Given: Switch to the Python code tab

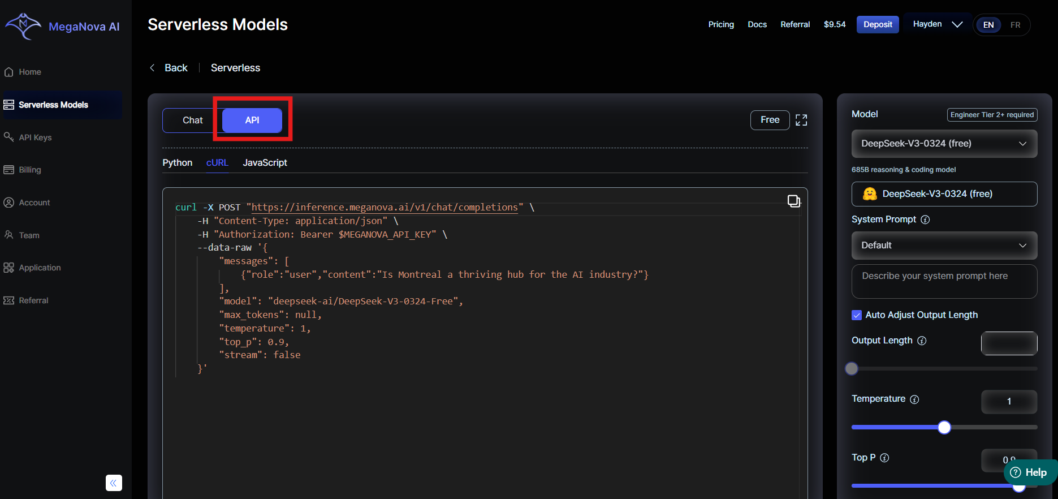Looking at the screenshot, I should coord(177,163).
